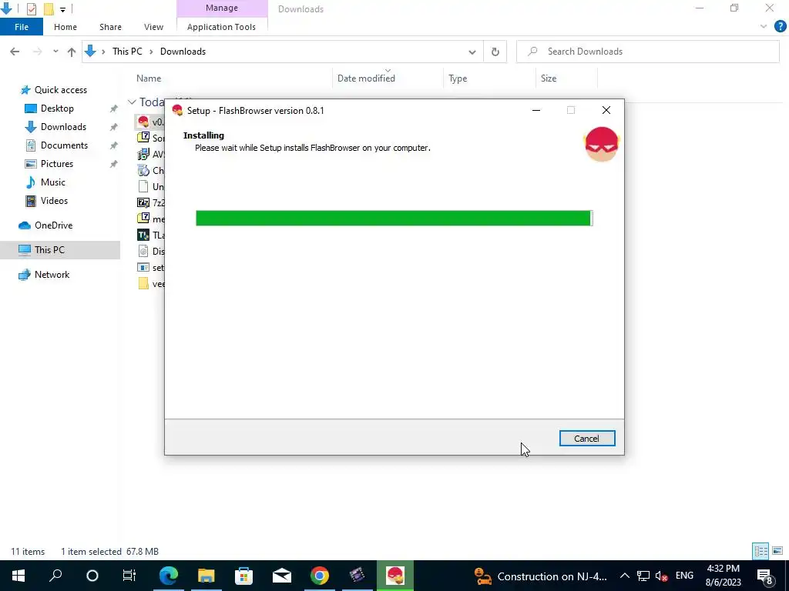The height and width of the screenshot is (591, 789).
Task: Click the FlashBrowser mascot logo in Setup
Action: pyautogui.click(x=602, y=144)
